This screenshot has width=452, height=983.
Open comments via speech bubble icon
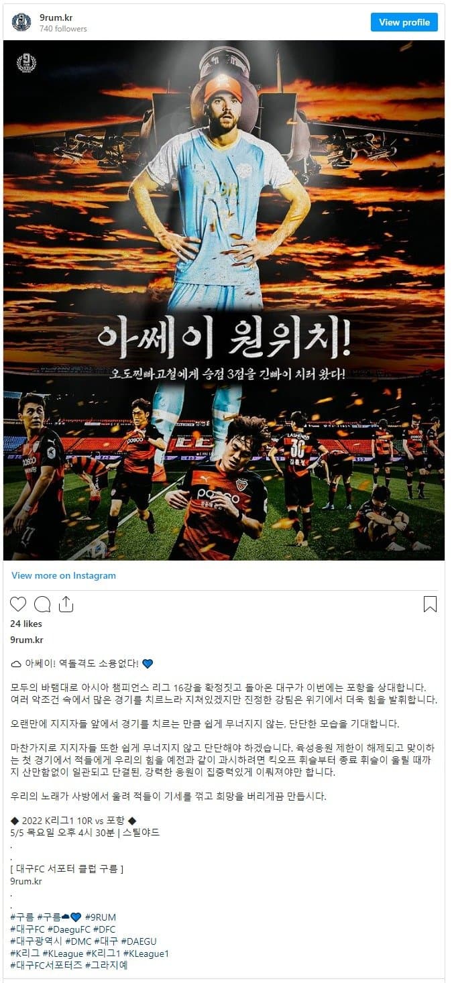coord(42,604)
